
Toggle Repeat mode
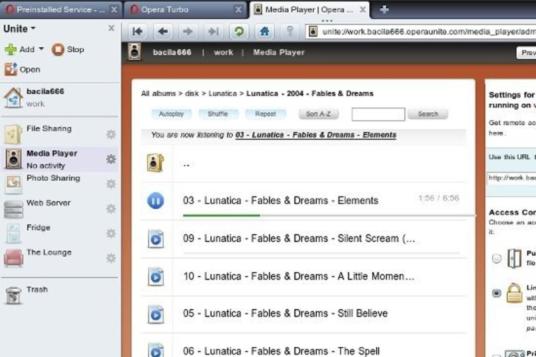click(265, 114)
